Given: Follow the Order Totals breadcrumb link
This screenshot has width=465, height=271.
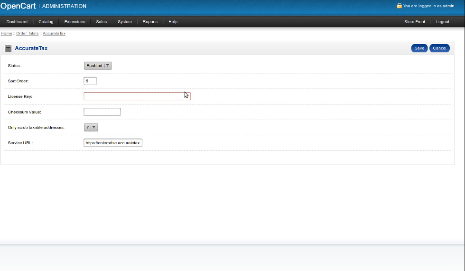Looking at the screenshot, I should click(27, 34).
